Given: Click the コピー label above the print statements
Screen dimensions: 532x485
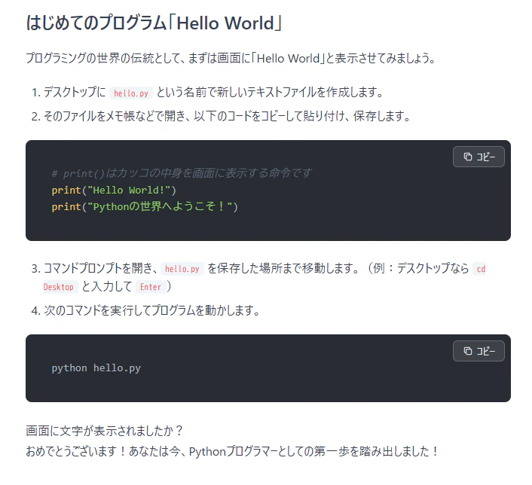Looking at the screenshot, I should (485, 157).
